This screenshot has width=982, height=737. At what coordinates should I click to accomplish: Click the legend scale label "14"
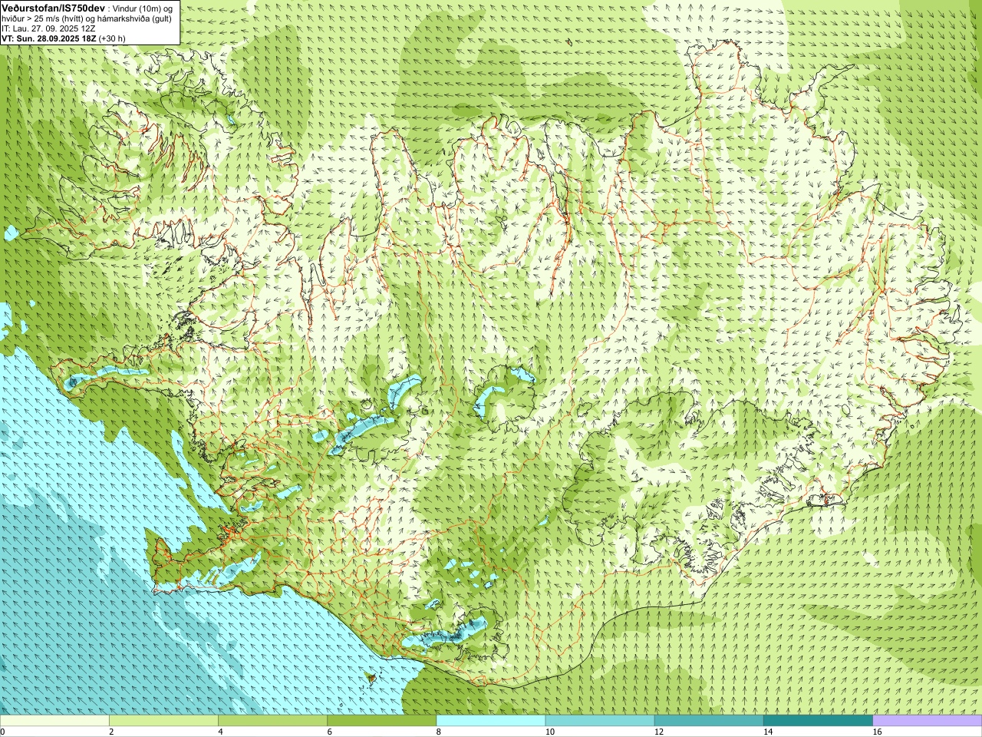pyautogui.click(x=768, y=732)
